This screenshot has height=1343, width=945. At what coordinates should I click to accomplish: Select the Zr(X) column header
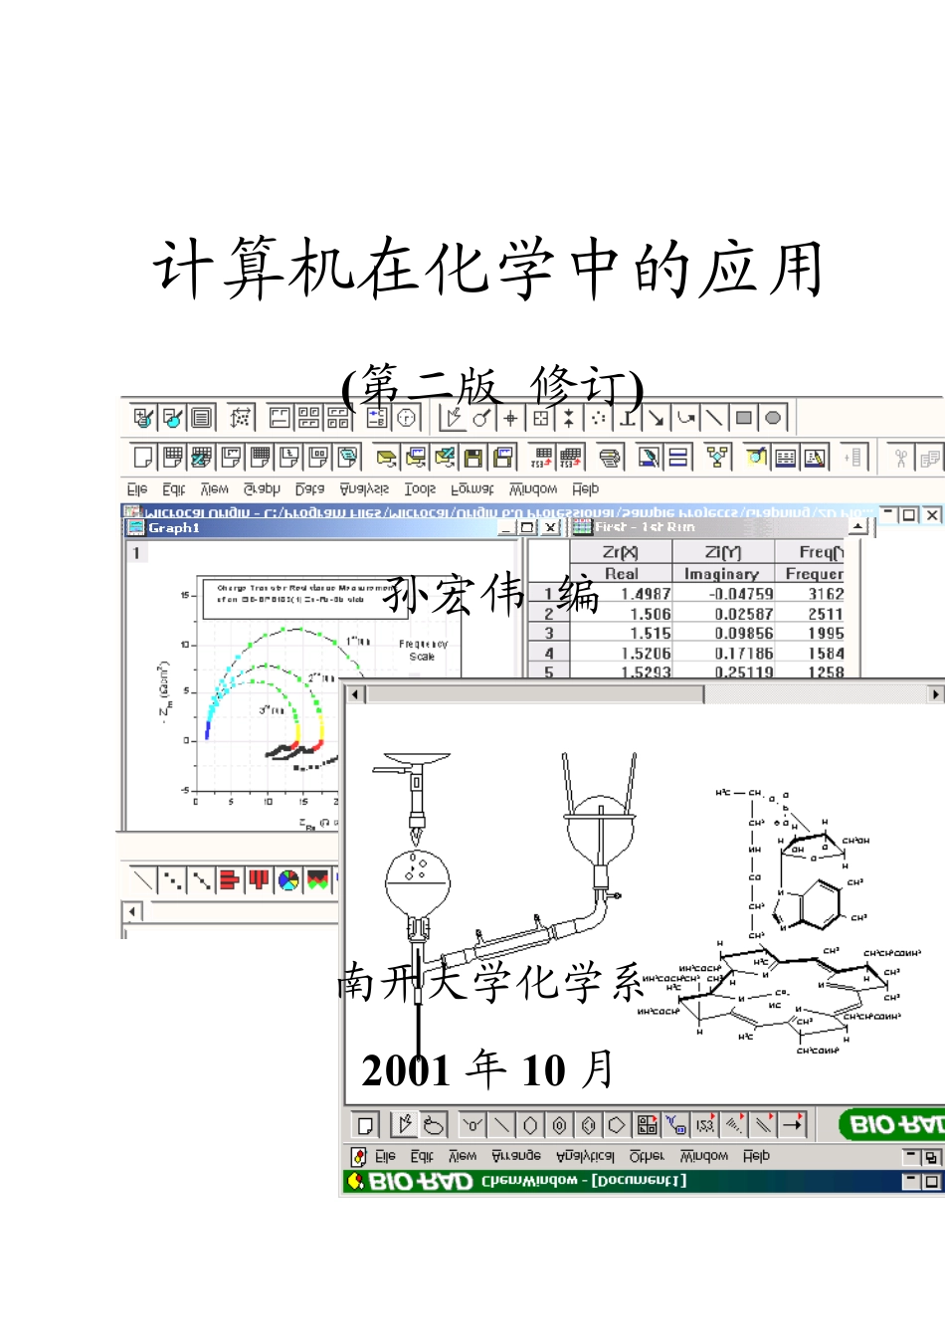click(621, 552)
